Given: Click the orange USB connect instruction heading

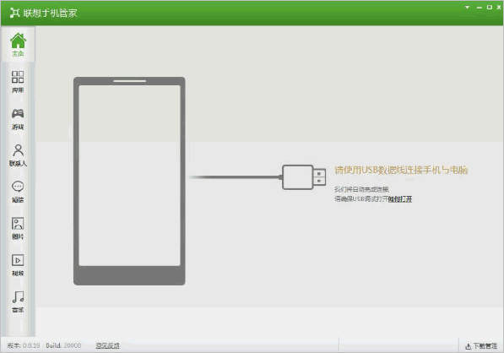Looking at the screenshot, I should tap(401, 170).
